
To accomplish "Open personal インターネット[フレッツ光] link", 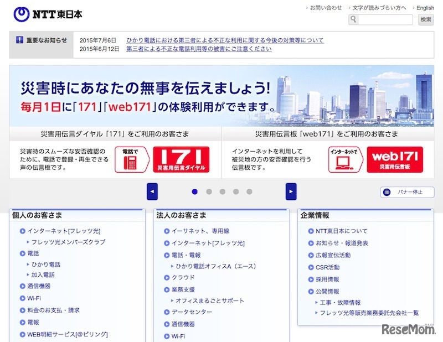I will coord(64,231).
